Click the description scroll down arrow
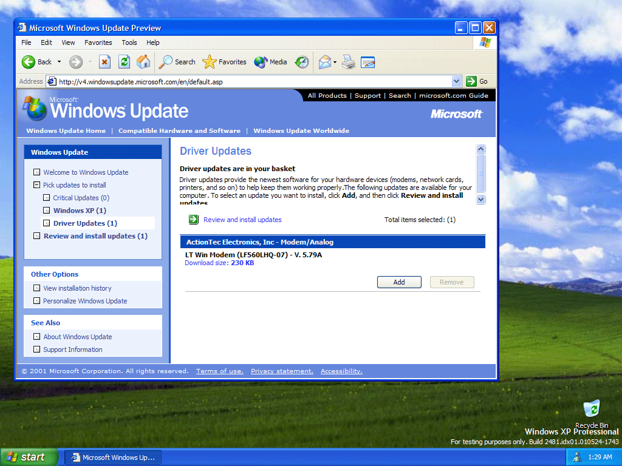The width and height of the screenshot is (622, 466). tap(481, 199)
